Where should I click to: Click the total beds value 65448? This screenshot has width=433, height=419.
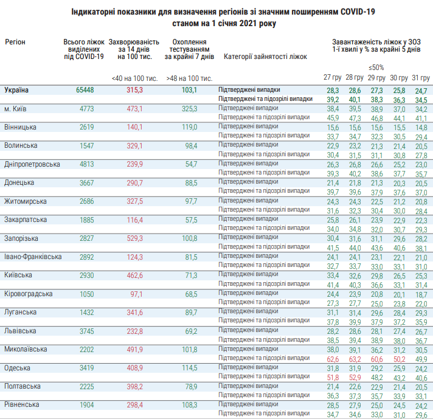point(85,90)
